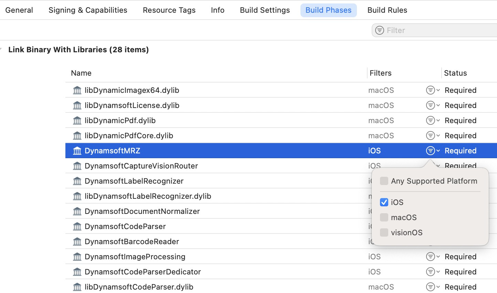Screen dimensions: 497x293
Task: Open platform filter for DynamsoftImageProcessing
Action: click(433, 257)
